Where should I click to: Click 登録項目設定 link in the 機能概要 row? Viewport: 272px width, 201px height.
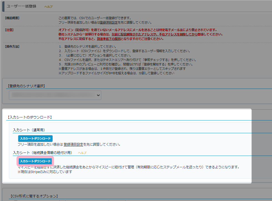[108, 22]
